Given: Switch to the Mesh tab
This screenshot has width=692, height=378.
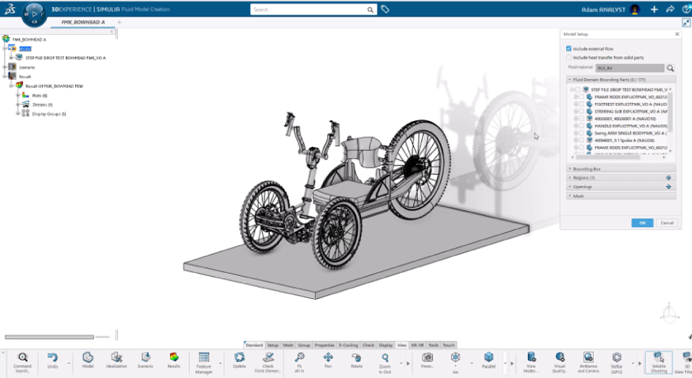Looking at the screenshot, I should [288, 345].
